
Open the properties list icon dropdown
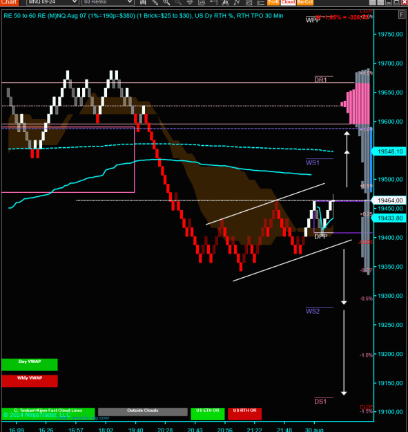click(x=260, y=2)
